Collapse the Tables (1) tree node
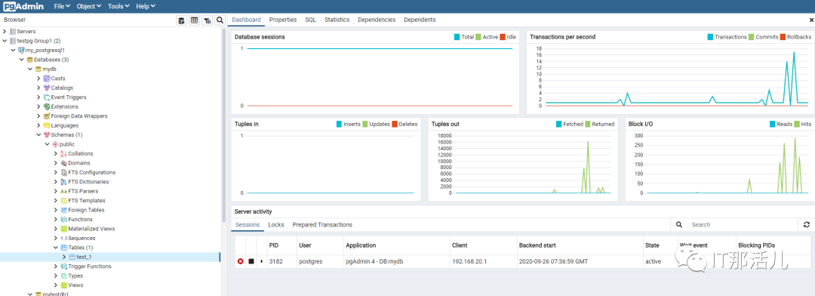Screen dimensions: 815x296 [x=56, y=248]
